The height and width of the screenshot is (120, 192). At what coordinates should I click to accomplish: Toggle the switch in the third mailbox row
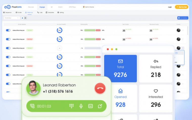(x=8, y=48)
